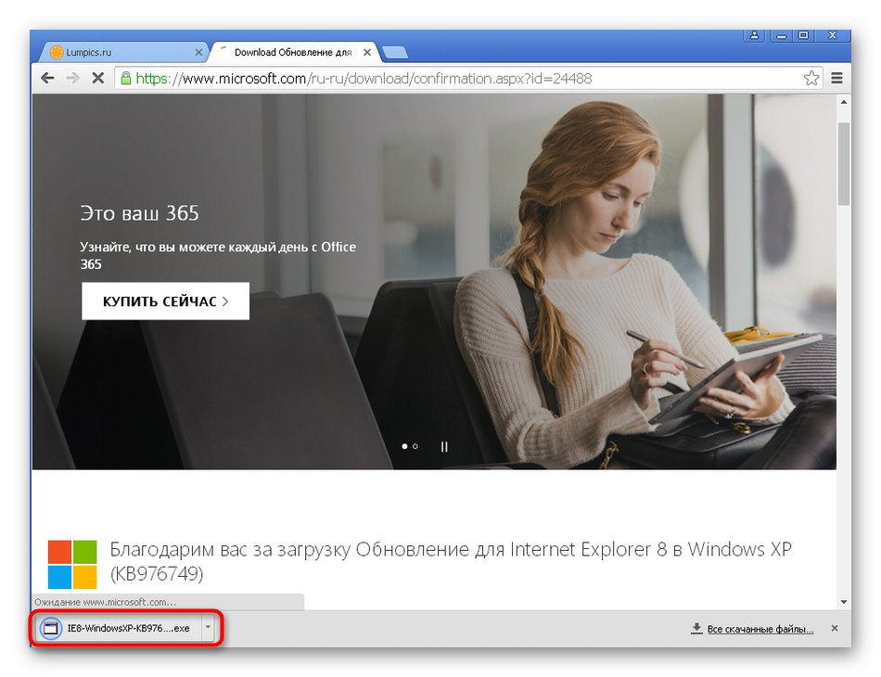Click the address bar URL field
Viewport: 881px width, 677px height.
468,78
